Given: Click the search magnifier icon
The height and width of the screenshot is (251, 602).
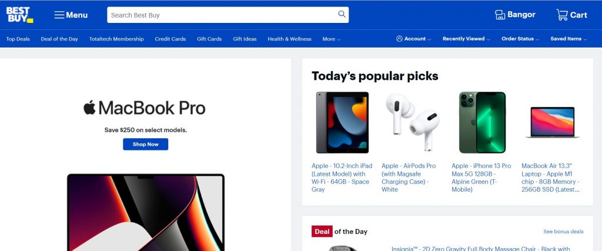Looking at the screenshot, I should click(342, 14).
